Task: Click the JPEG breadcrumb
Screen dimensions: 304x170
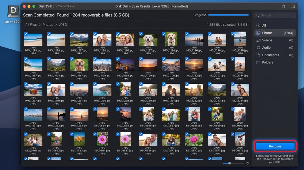Action: (63, 24)
